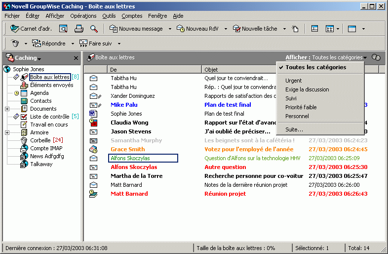Choose the Urgent category
The height and width of the screenshot is (254, 388).
pyautogui.click(x=320, y=81)
